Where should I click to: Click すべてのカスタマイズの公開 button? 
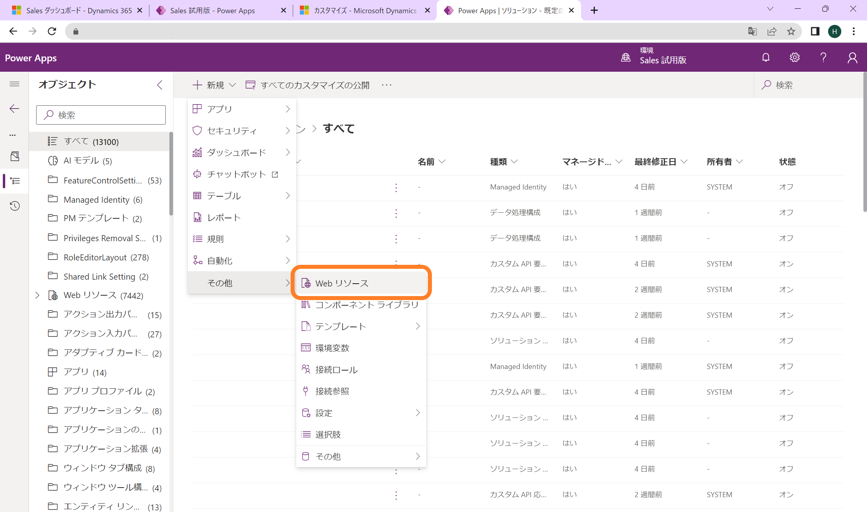(x=307, y=85)
